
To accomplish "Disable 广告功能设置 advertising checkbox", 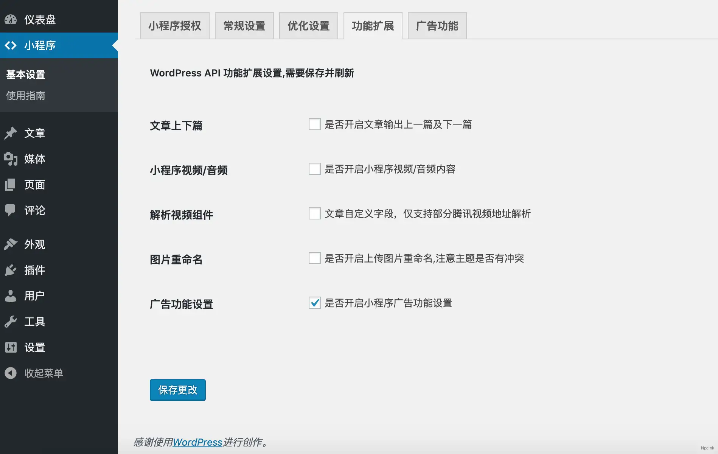I will pyautogui.click(x=314, y=303).
